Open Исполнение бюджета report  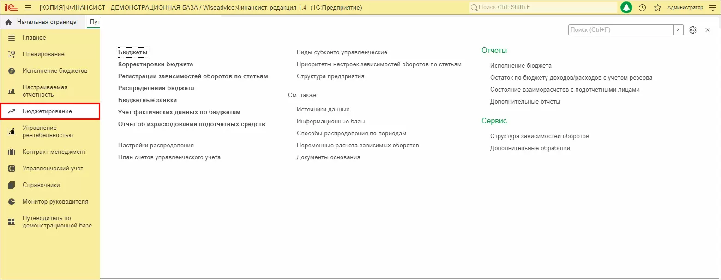pyautogui.click(x=521, y=65)
